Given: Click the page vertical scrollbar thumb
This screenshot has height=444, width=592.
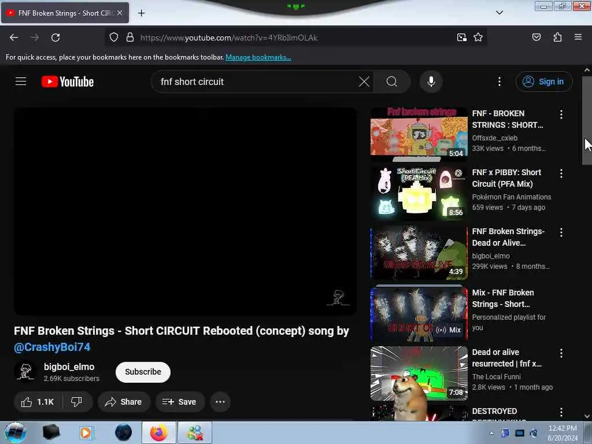Looking at the screenshot, I should (x=587, y=120).
